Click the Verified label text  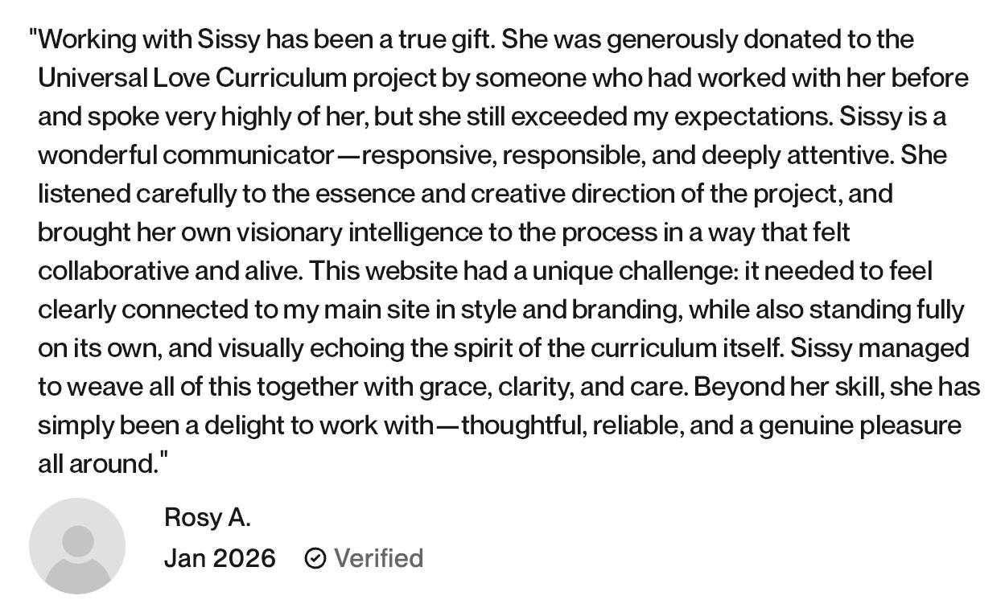click(x=378, y=558)
